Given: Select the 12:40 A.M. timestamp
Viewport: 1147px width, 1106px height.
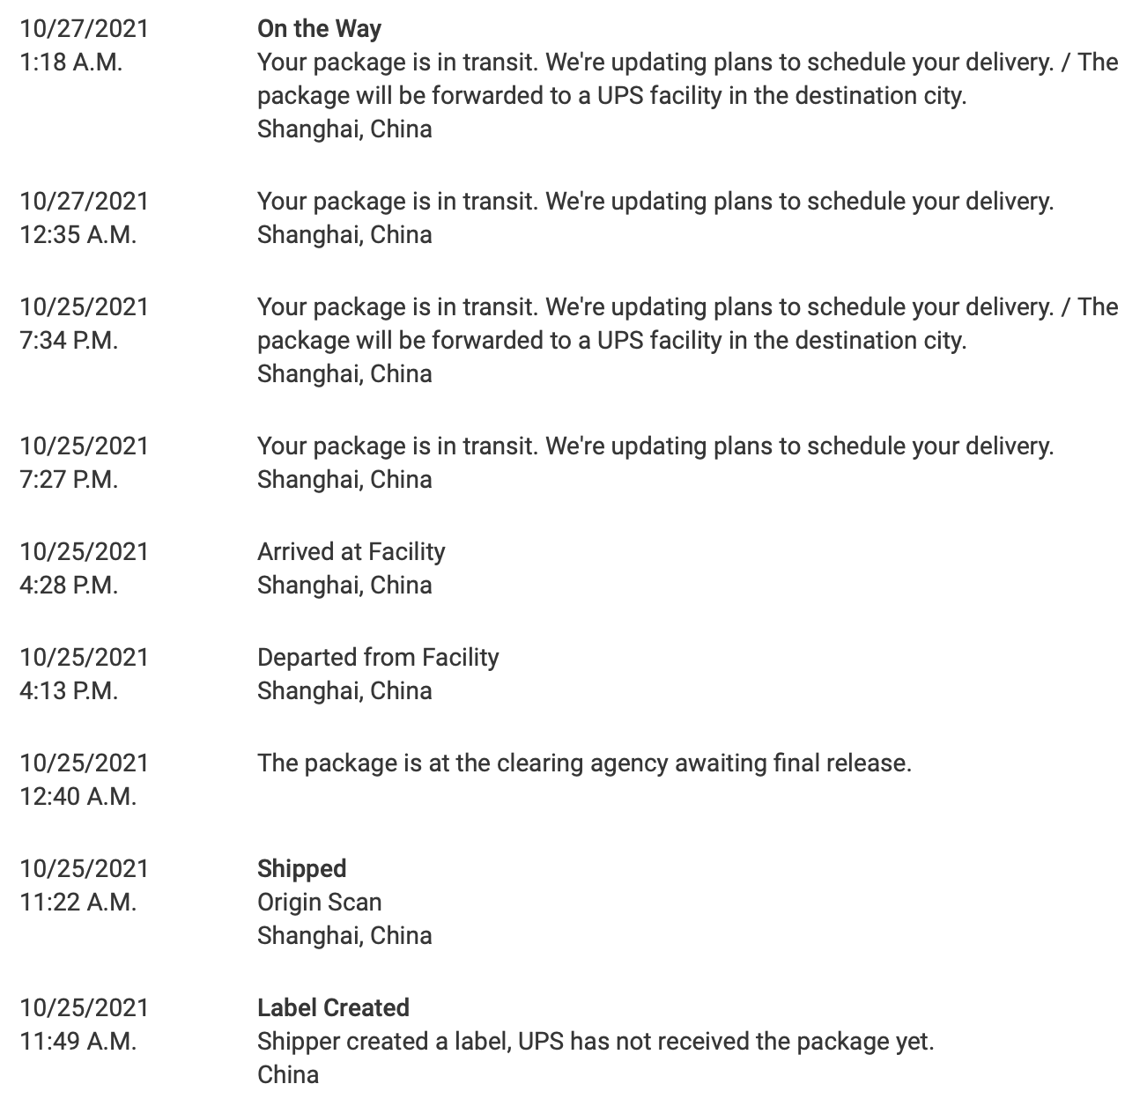Looking at the screenshot, I should tap(78, 797).
